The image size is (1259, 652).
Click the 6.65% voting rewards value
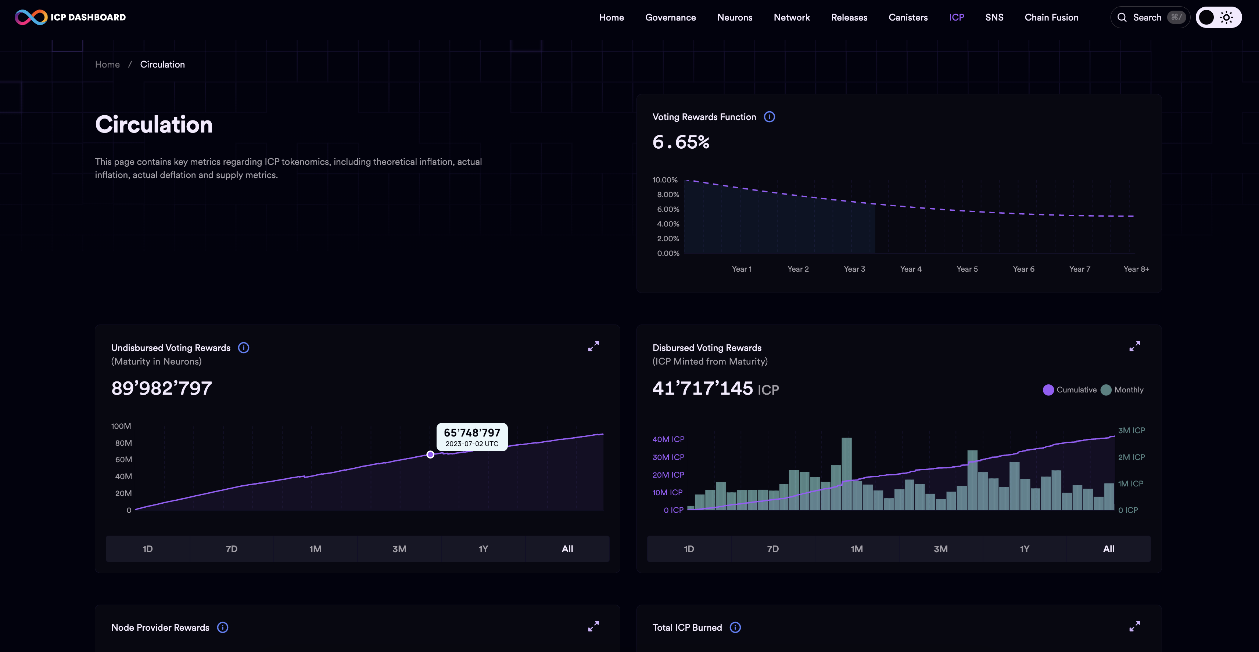(x=681, y=142)
